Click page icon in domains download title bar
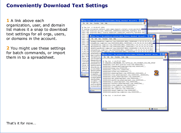This screenshot has height=133, width=181. (103, 54)
